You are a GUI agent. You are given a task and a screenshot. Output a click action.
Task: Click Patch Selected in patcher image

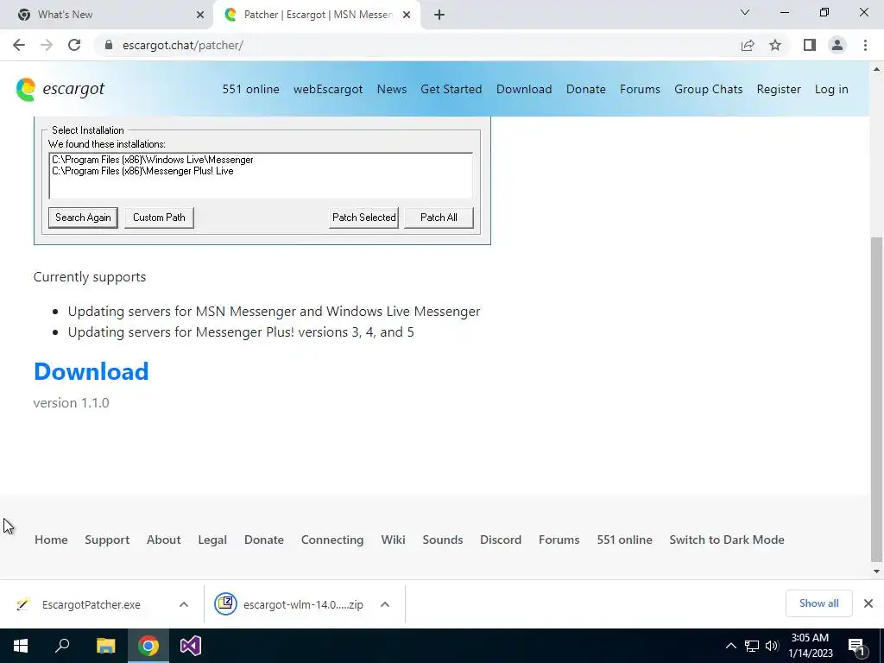click(363, 218)
